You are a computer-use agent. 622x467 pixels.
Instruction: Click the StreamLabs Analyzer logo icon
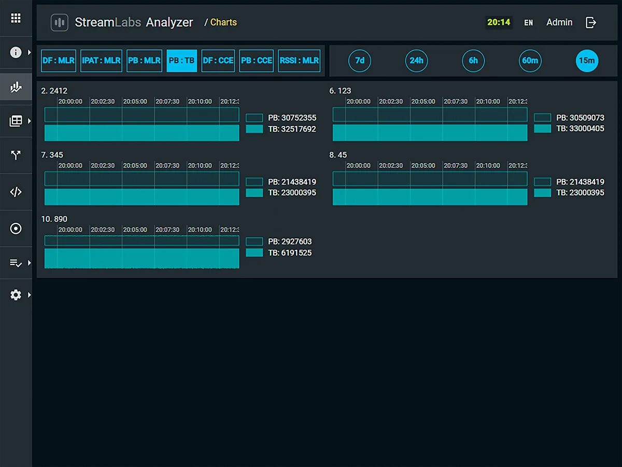60,22
